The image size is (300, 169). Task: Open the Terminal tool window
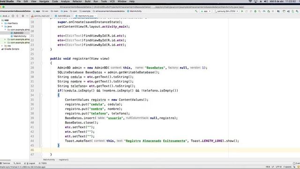[5, 163]
